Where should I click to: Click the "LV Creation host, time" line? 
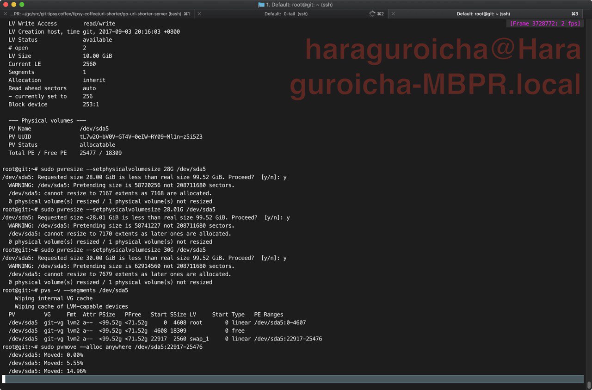[x=94, y=31]
